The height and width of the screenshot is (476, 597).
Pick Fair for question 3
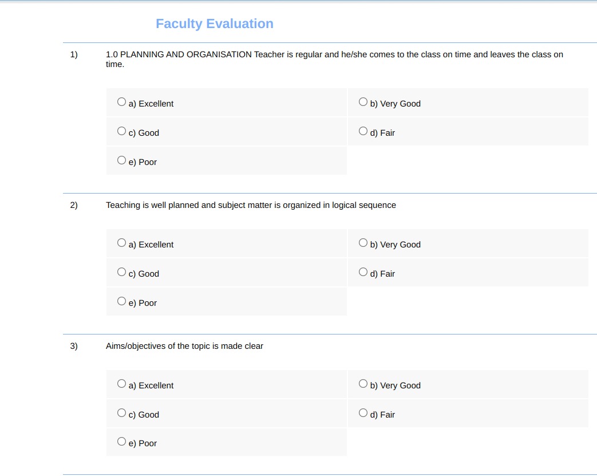click(363, 413)
